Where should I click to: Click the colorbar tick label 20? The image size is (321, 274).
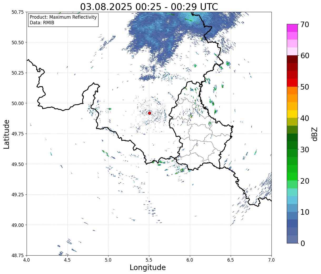point(305,181)
